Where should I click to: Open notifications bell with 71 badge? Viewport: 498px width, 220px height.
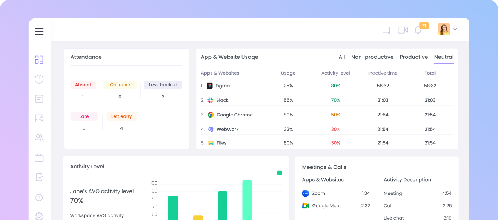[x=418, y=30]
